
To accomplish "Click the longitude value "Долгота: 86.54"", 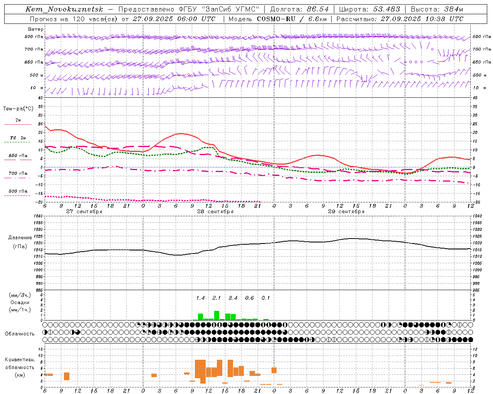I will pyautogui.click(x=300, y=9).
